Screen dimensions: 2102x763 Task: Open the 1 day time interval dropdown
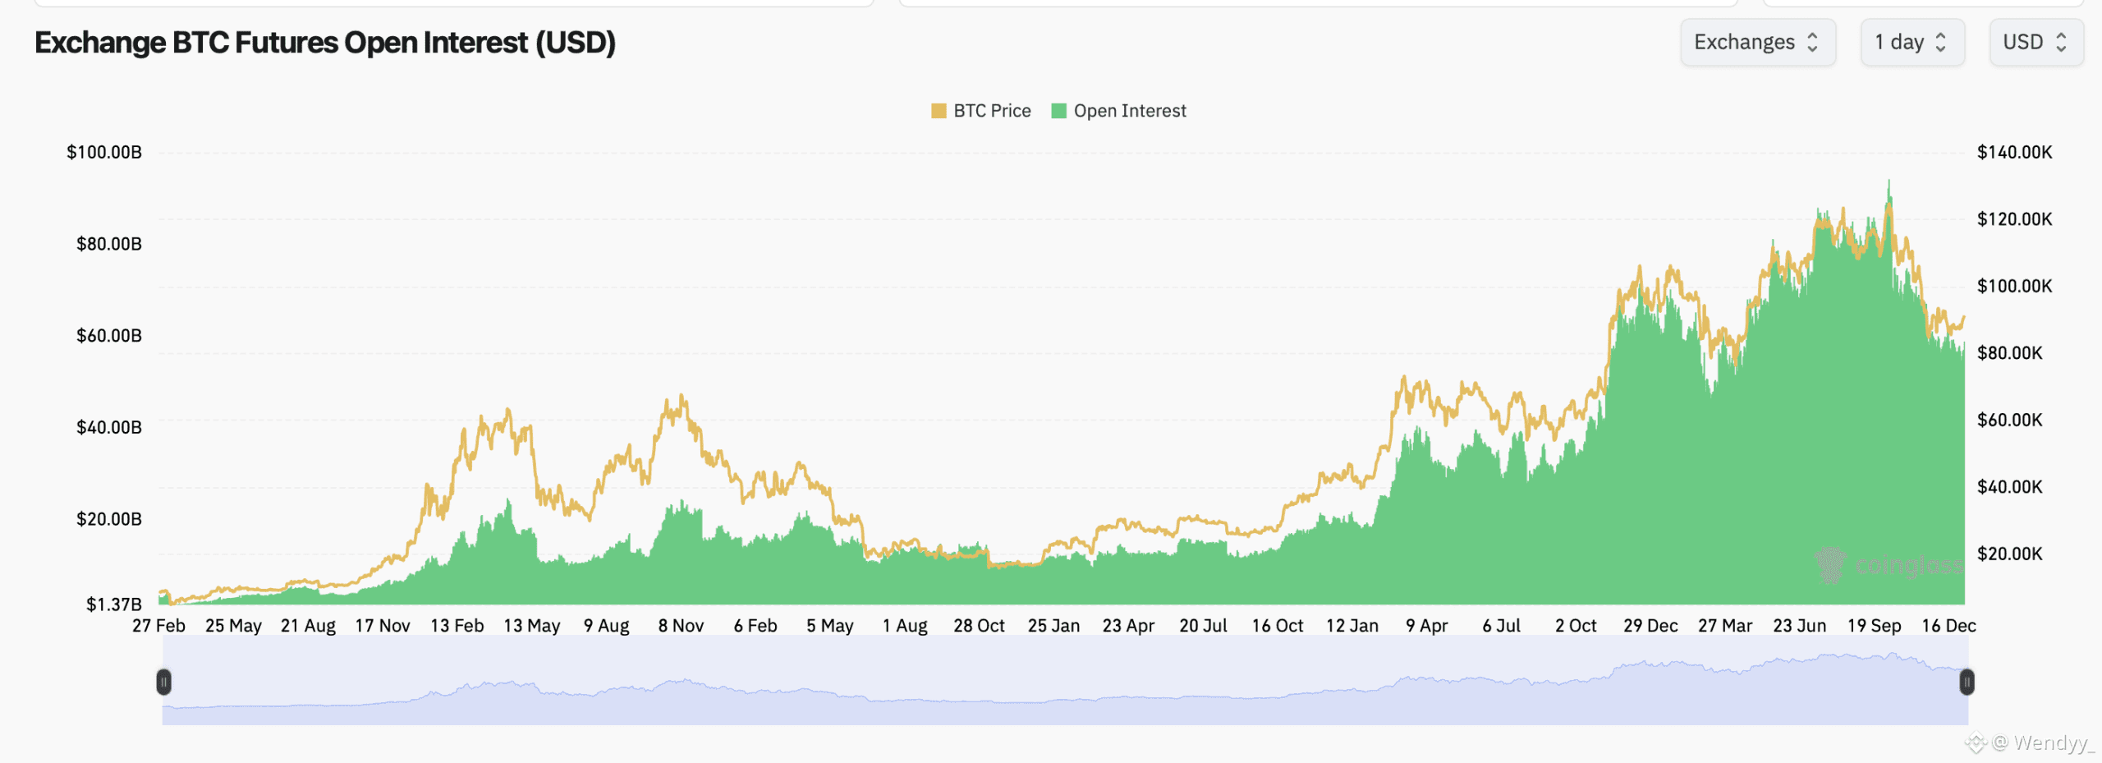click(x=1912, y=41)
